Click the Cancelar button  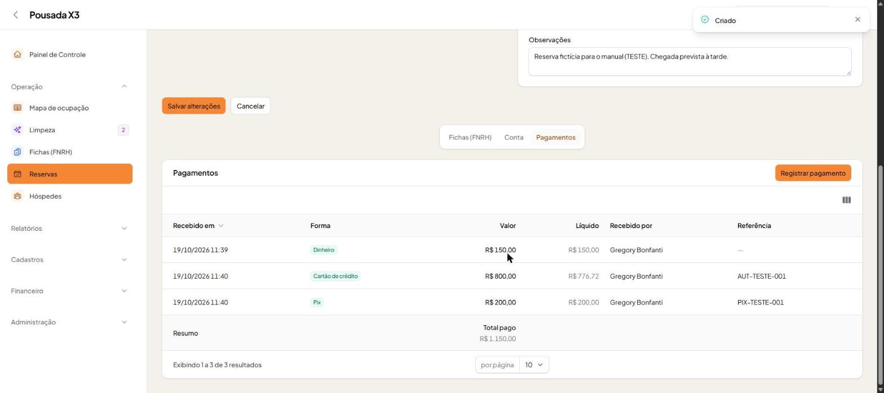click(x=250, y=106)
